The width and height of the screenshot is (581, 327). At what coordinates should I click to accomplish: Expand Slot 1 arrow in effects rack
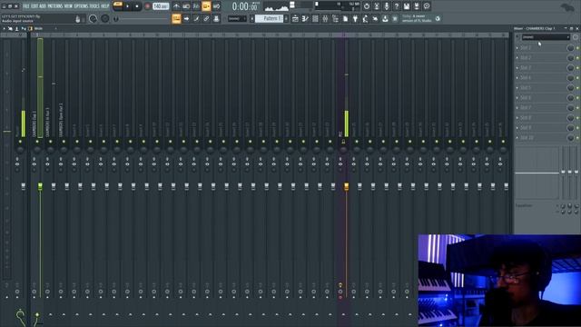517,48
